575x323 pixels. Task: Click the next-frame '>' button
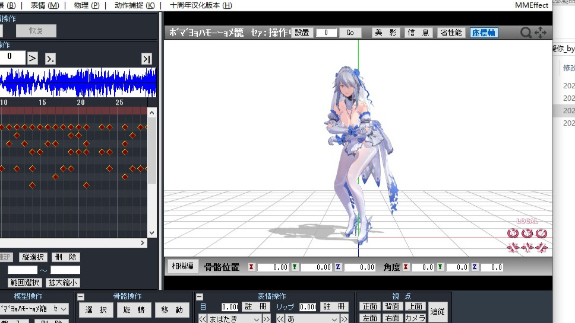[33, 58]
